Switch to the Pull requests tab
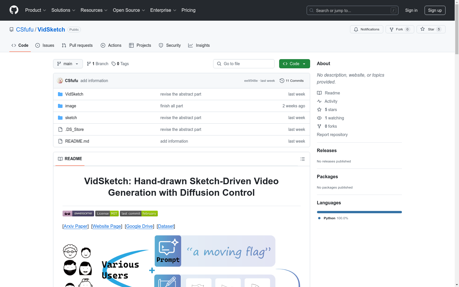 point(77,45)
